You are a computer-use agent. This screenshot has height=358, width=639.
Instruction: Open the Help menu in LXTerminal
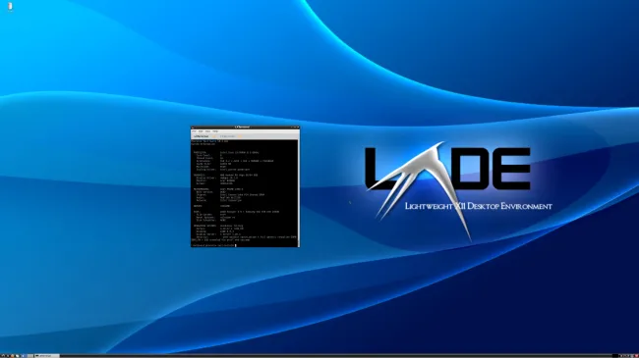(215, 131)
